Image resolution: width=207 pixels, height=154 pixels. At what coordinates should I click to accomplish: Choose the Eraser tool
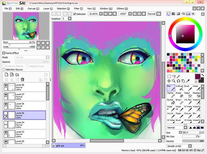tap(179, 95)
